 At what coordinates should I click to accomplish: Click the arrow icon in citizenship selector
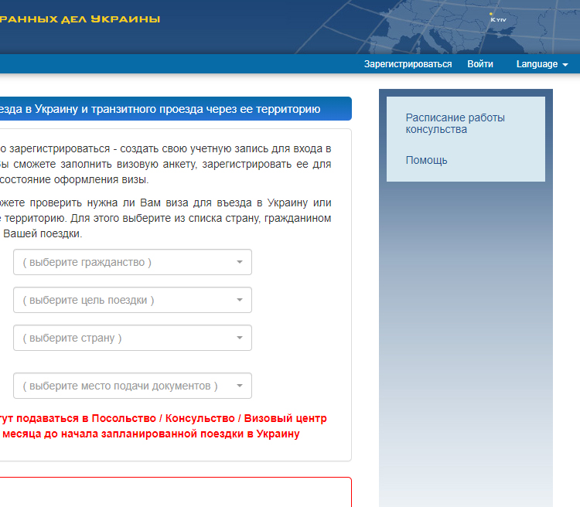[x=240, y=262]
